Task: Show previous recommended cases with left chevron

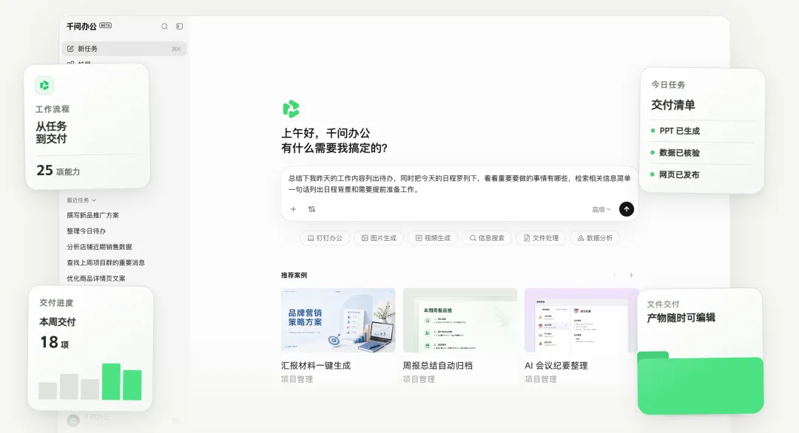Action: [615, 276]
